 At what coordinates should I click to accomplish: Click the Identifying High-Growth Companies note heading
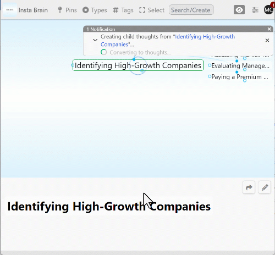pyautogui.click(x=109, y=207)
